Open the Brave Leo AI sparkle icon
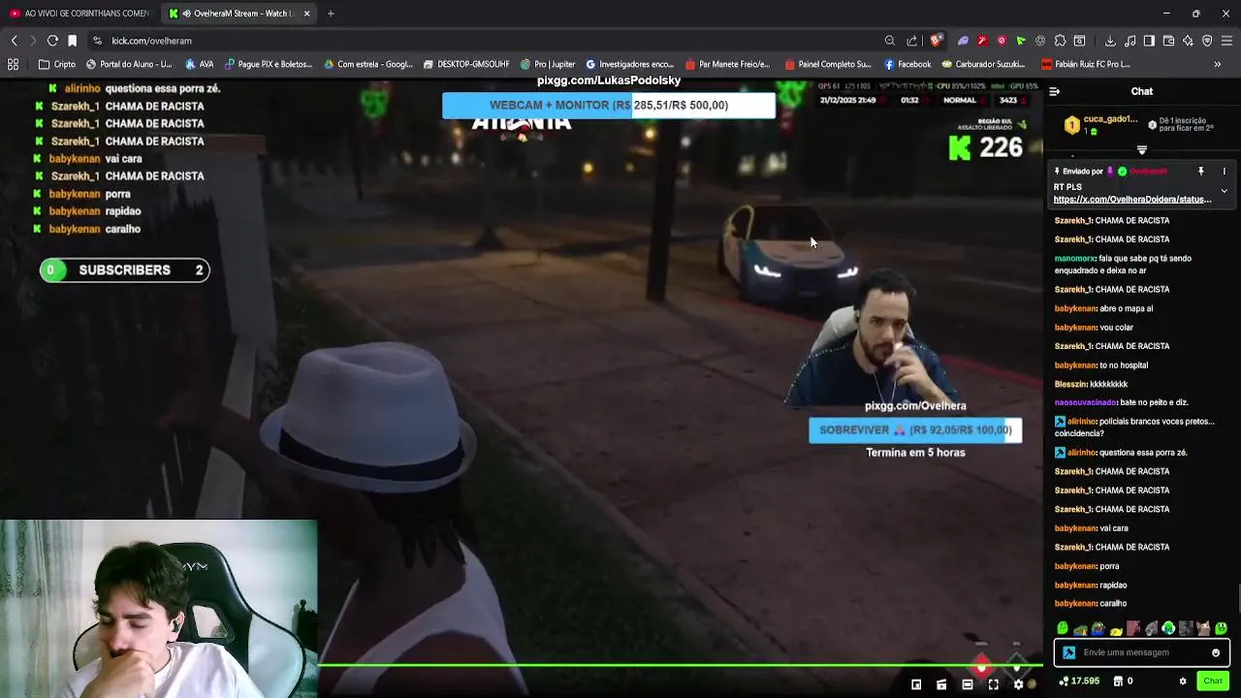1241x698 pixels. coord(1188,41)
